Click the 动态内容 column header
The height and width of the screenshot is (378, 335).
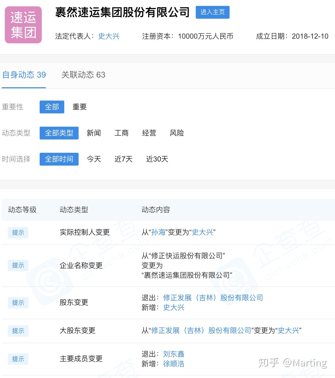click(x=156, y=210)
